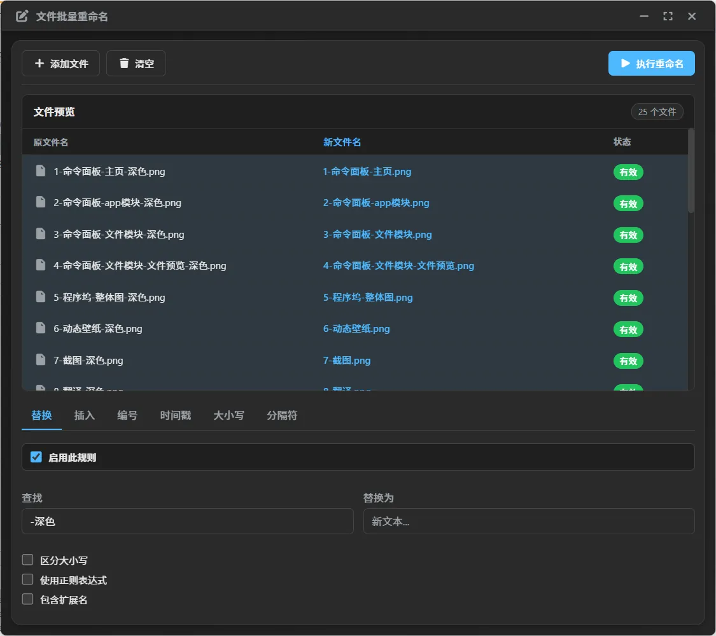Click new name 4-命令面板-文件模块-文件预览.png
Image resolution: width=716 pixels, height=636 pixels.
[398, 266]
